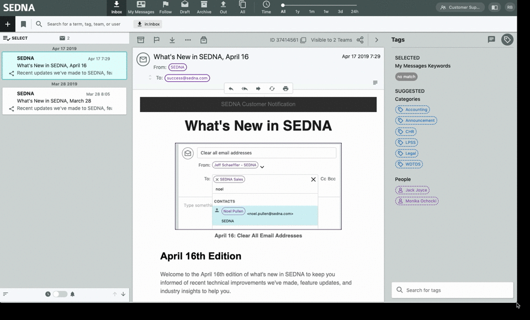
Task: Open the Out mailbox icon
Action: pyautogui.click(x=223, y=8)
